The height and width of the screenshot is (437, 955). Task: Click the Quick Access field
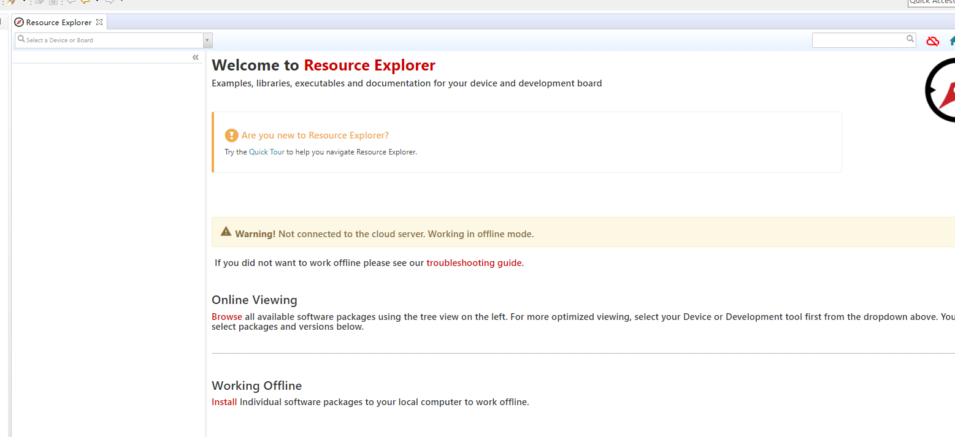pos(931,2)
